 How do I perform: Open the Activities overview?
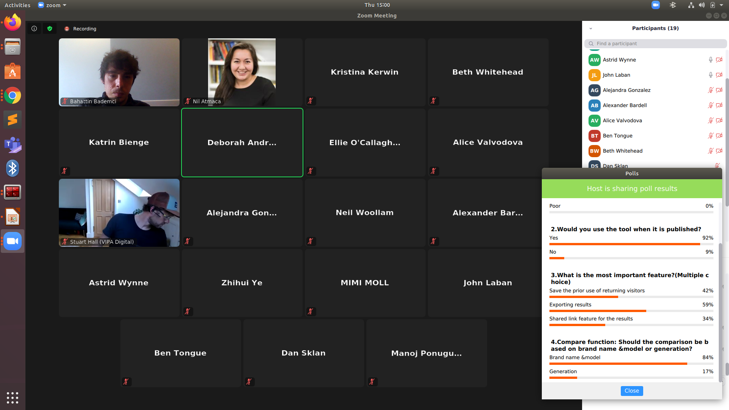click(17, 5)
